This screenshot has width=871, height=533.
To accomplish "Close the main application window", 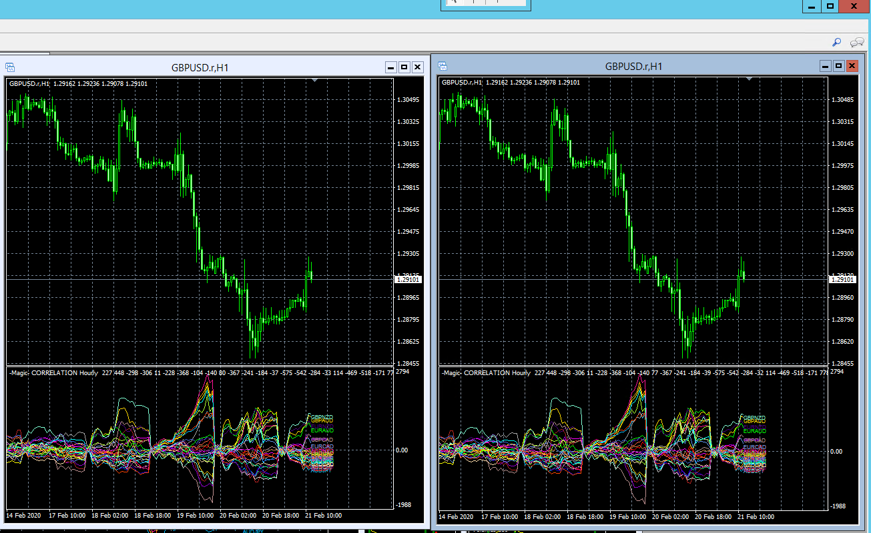I will click(x=854, y=6).
